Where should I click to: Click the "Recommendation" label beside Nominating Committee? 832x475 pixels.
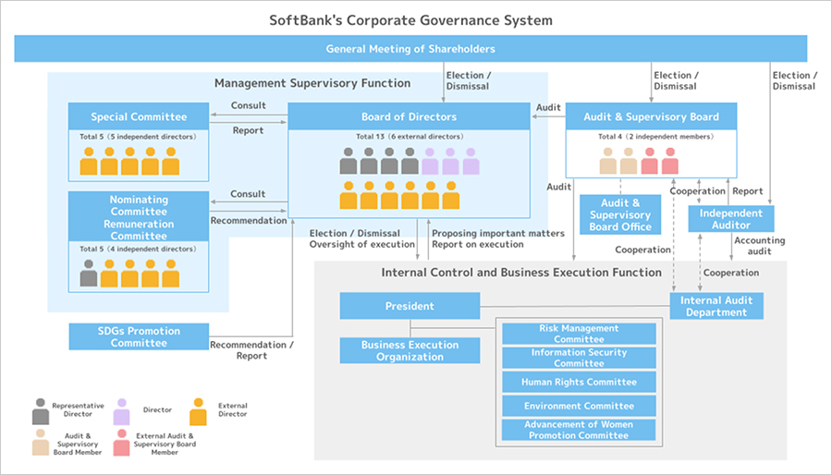click(249, 221)
